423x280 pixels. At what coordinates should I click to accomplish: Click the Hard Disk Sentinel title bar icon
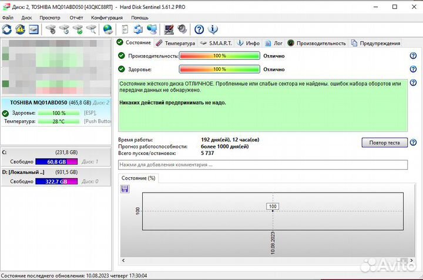coord(6,6)
